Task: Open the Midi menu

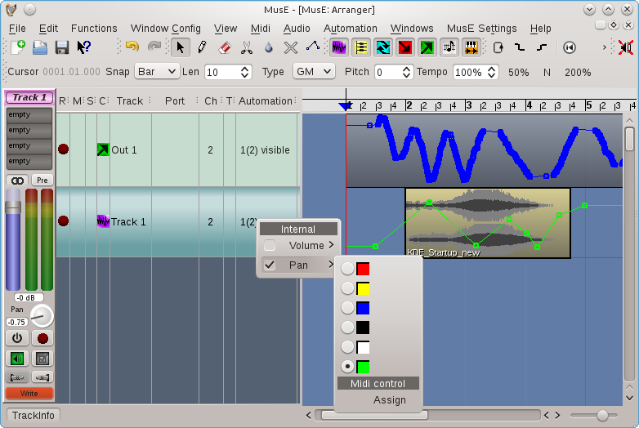Action: pyautogui.click(x=261, y=28)
